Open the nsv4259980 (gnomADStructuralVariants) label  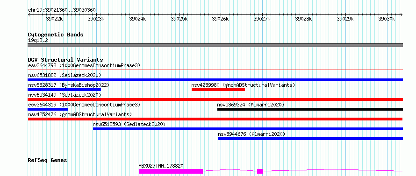(x=243, y=85)
